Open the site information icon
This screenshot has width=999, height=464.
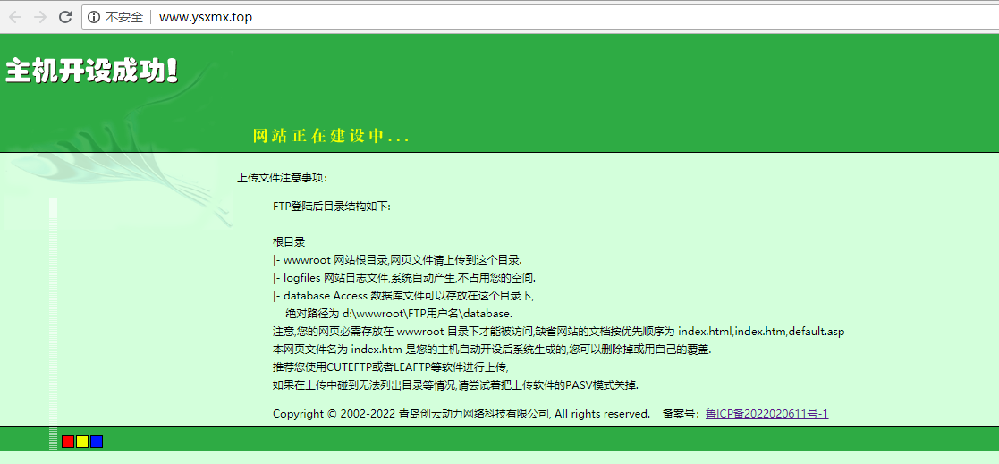[94, 17]
